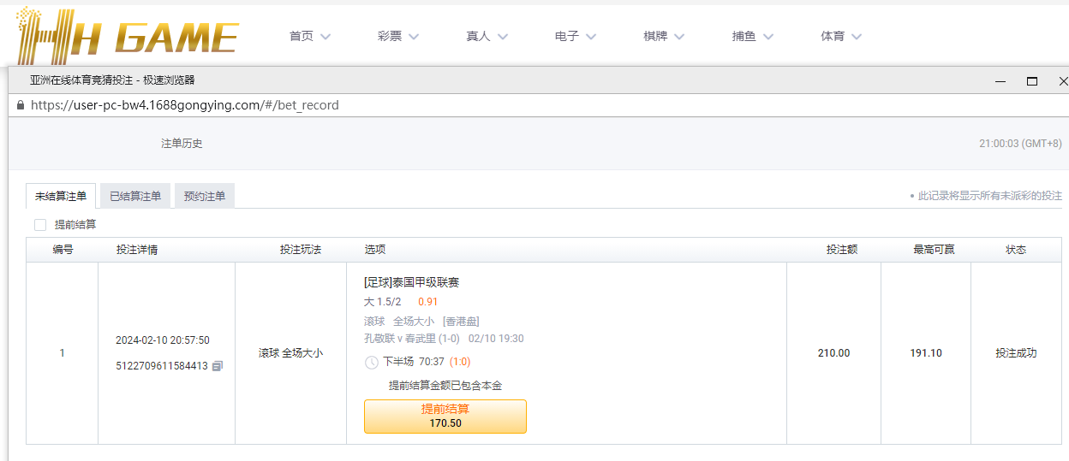Image resolution: width=1069 pixels, height=461 pixels.
Task: Click the 投注详情 column header
Action: point(137,250)
